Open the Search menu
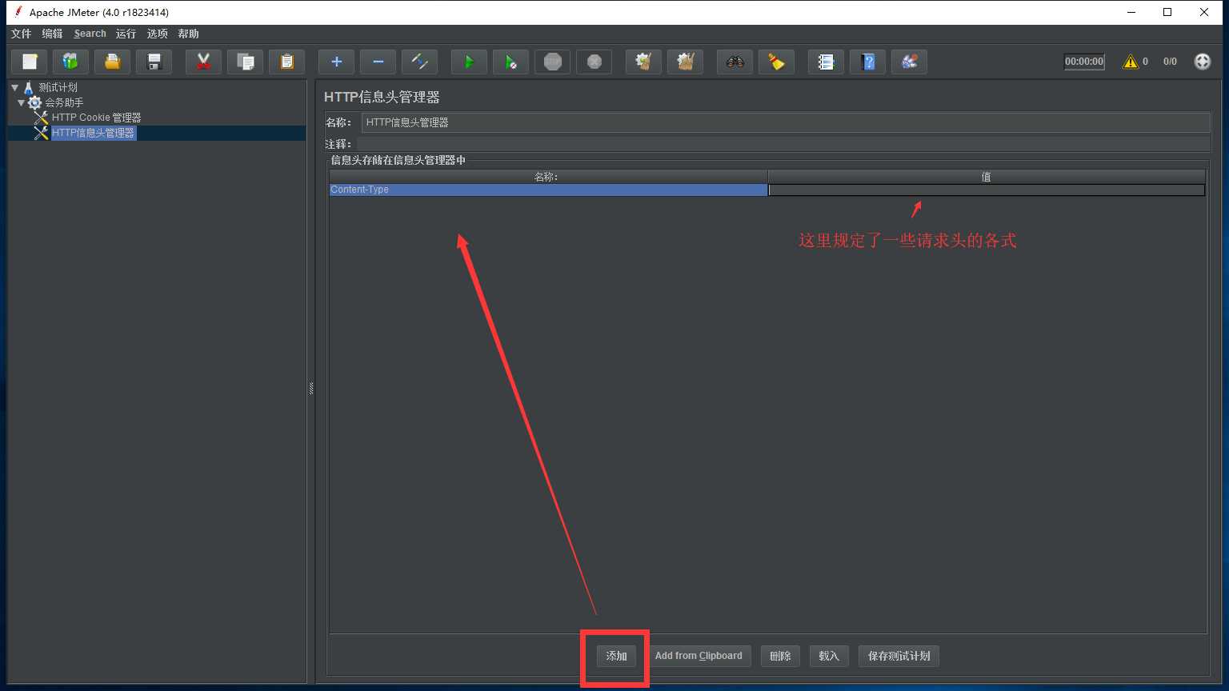1229x691 pixels. pos(90,34)
